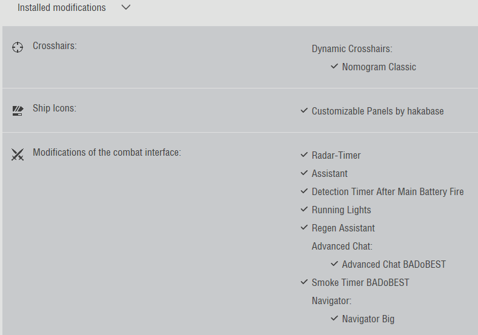The height and width of the screenshot is (335, 478).
Task: Click the Ship Icons category icon
Action: pos(18,110)
